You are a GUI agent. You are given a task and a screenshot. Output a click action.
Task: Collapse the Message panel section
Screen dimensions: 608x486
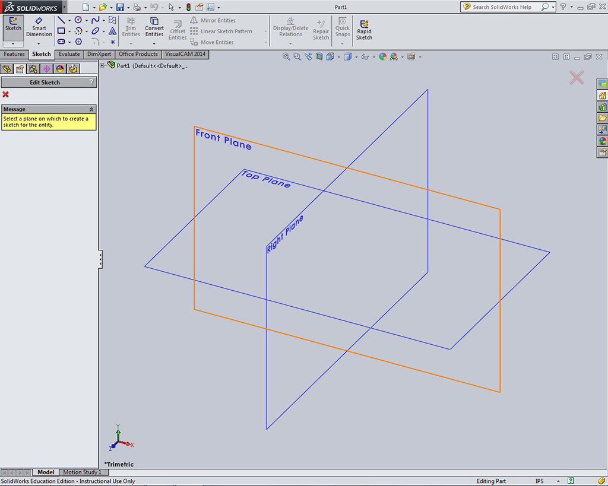click(x=91, y=109)
